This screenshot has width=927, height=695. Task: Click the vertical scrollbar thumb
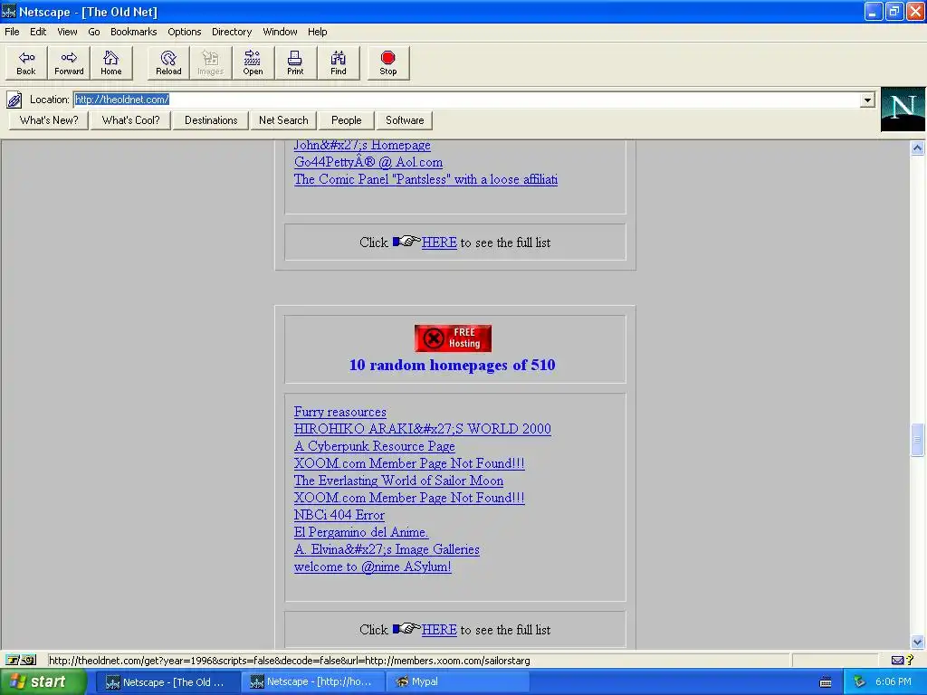coord(917,440)
